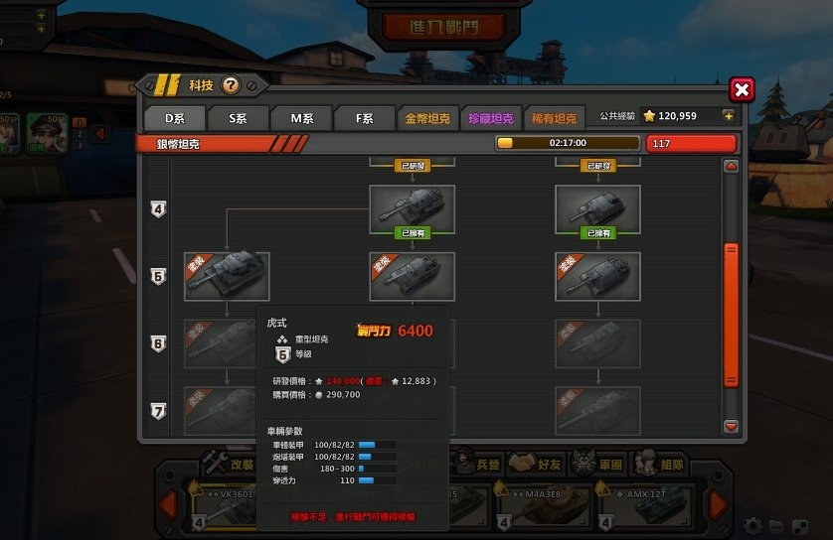Select the AMX 12T tank in garage
Viewport: 833px width, 540px height.
pos(645,507)
